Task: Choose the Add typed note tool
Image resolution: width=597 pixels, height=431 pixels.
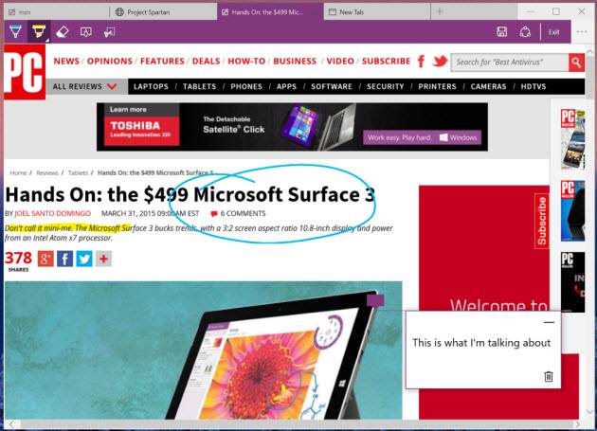Action: (x=86, y=32)
